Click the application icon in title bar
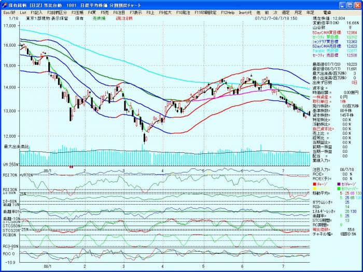 point(4,5)
